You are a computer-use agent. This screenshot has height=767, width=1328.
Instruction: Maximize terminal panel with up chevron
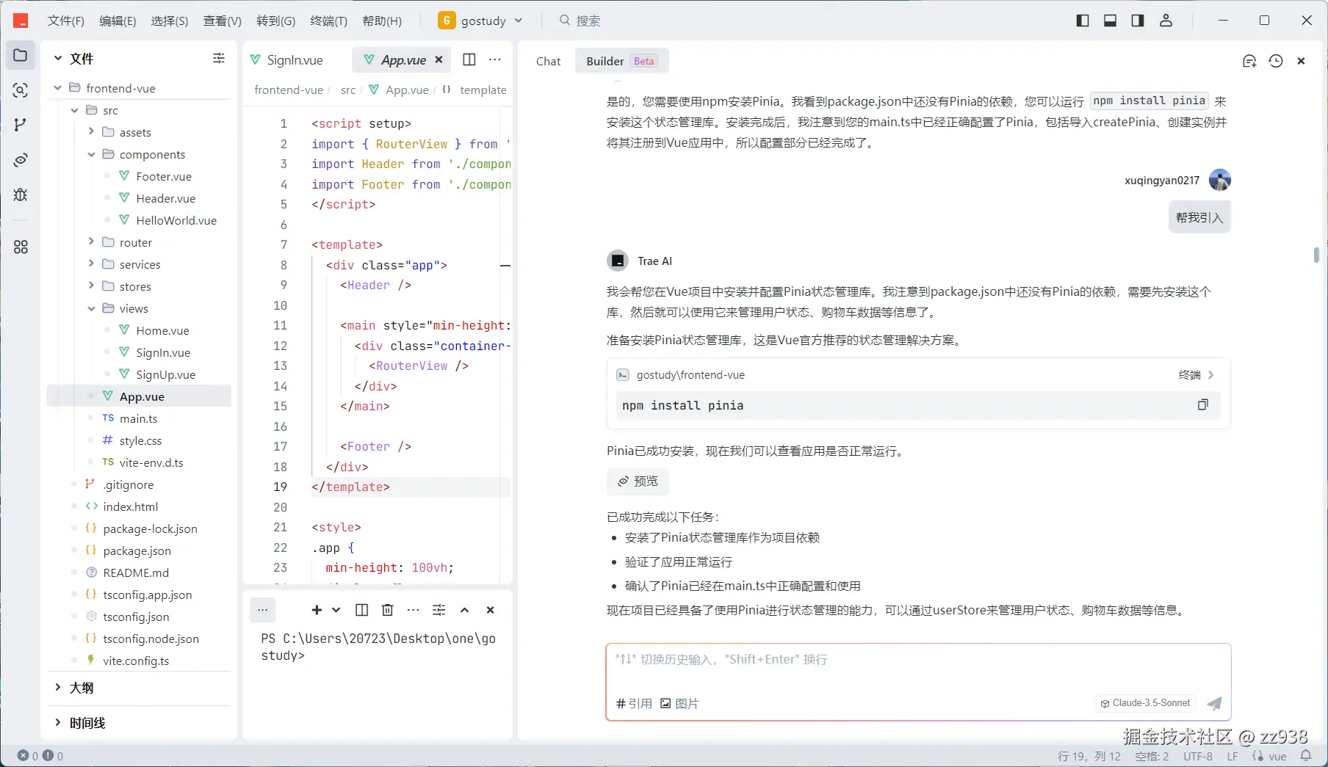[464, 610]
